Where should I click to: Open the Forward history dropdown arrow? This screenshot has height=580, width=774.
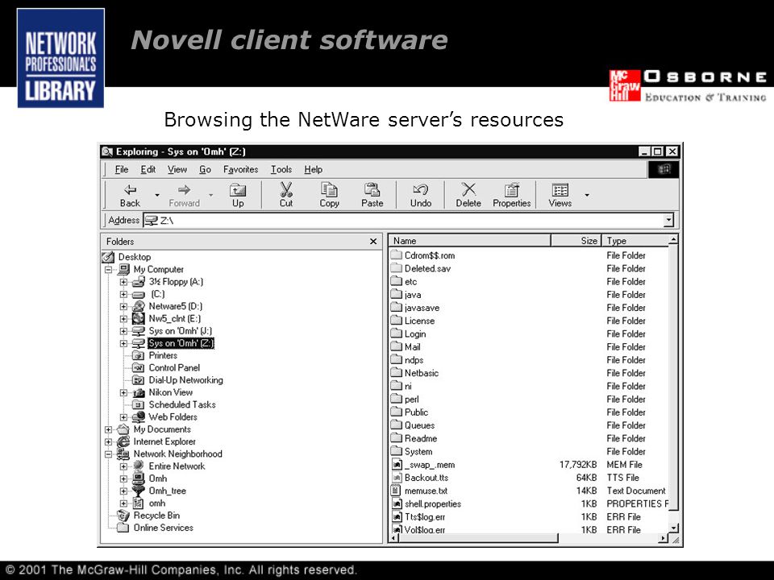(210, 195)
